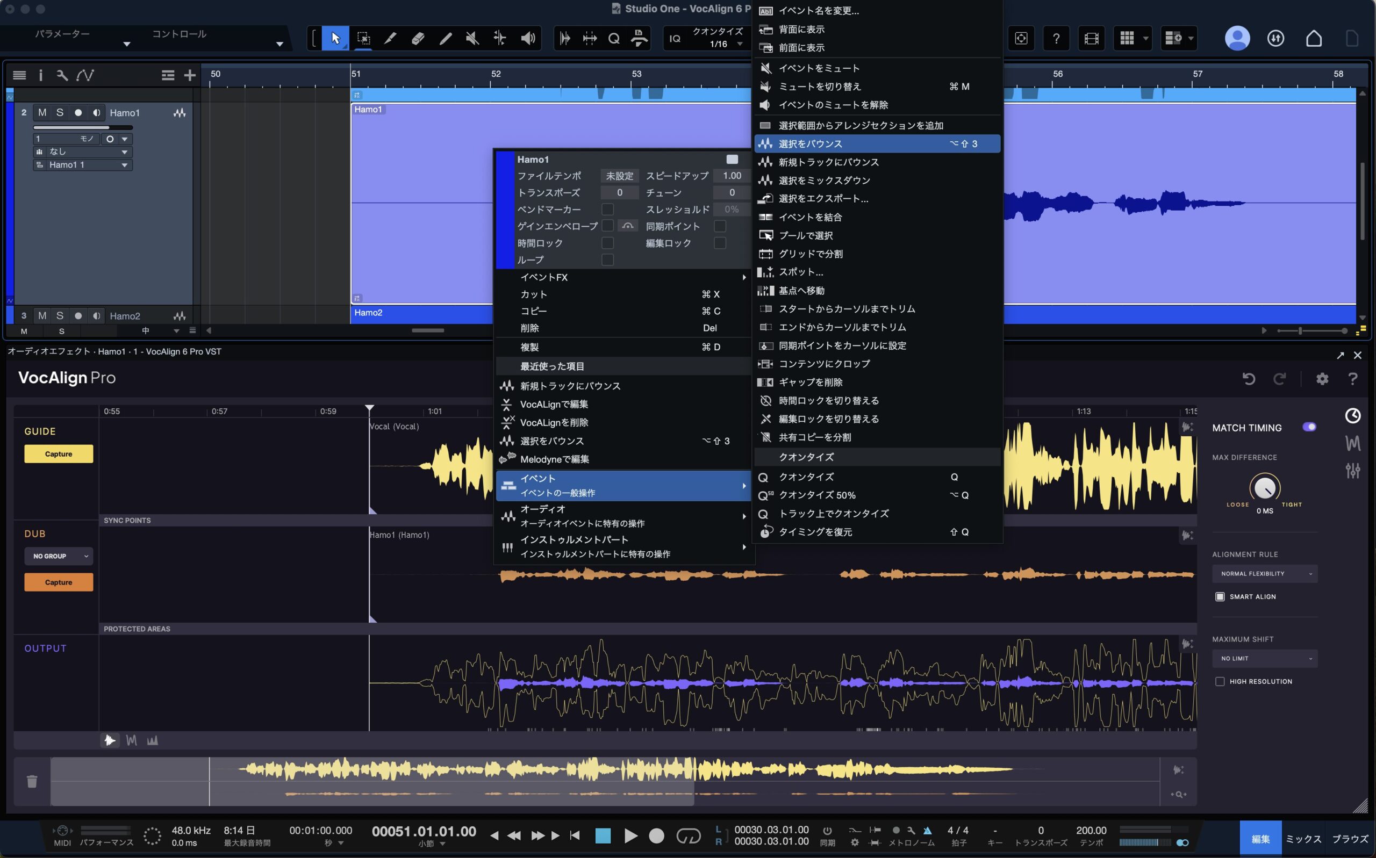Add a new track with plus icon
The height and width of the screenshot is (858, 1376).
190,75
